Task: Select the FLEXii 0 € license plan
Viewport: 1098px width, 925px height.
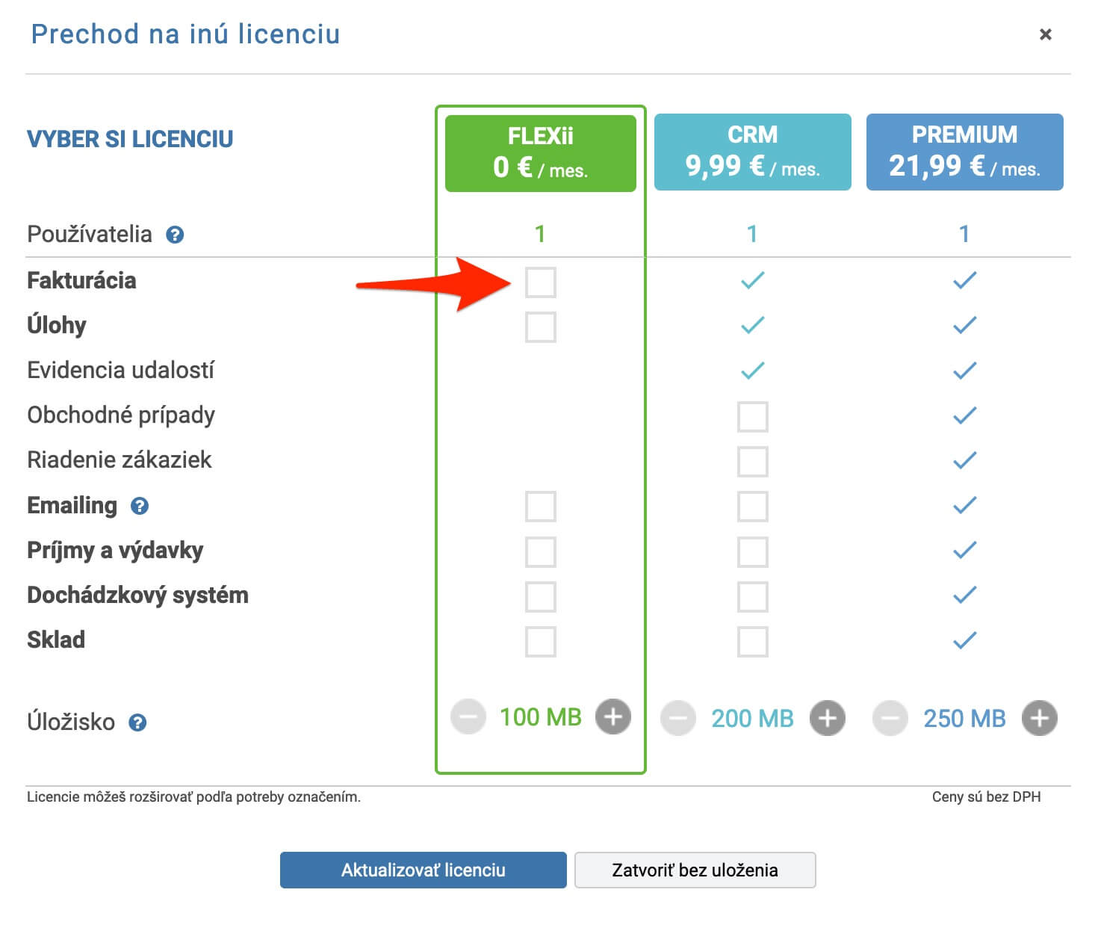Action: click(541, 153)
